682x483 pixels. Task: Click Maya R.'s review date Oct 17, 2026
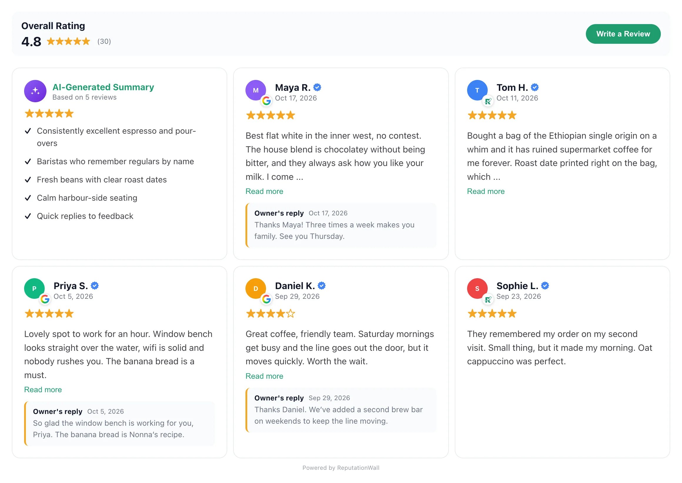(x=296, y=98)
